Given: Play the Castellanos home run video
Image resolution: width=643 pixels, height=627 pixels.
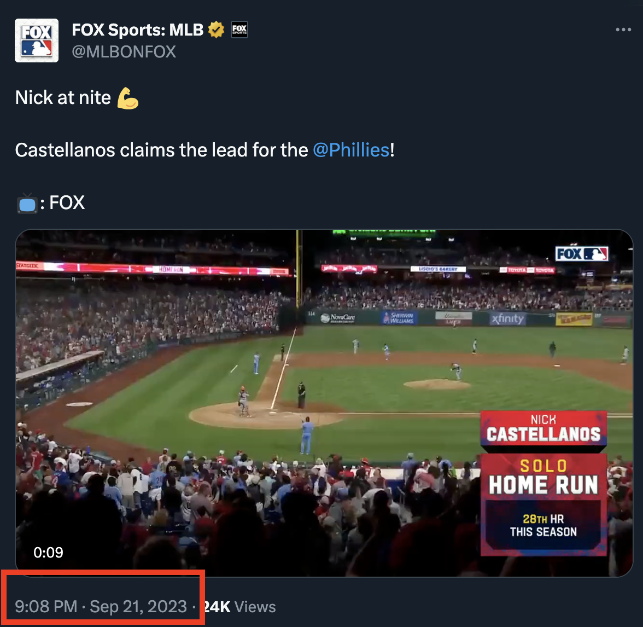Looking at the screenshot, I should click(x=324, y=403).
